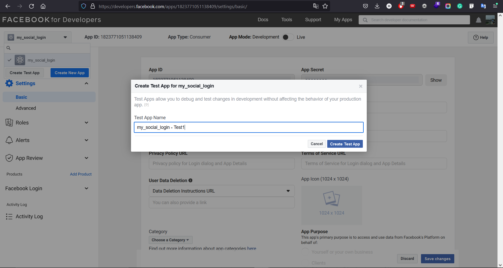Open the downloads arrow icon

pyautogui.click(x=377, y=6)
